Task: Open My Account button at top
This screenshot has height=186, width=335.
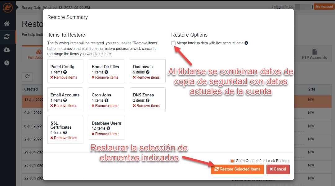Action: click(x=324, y=7)
